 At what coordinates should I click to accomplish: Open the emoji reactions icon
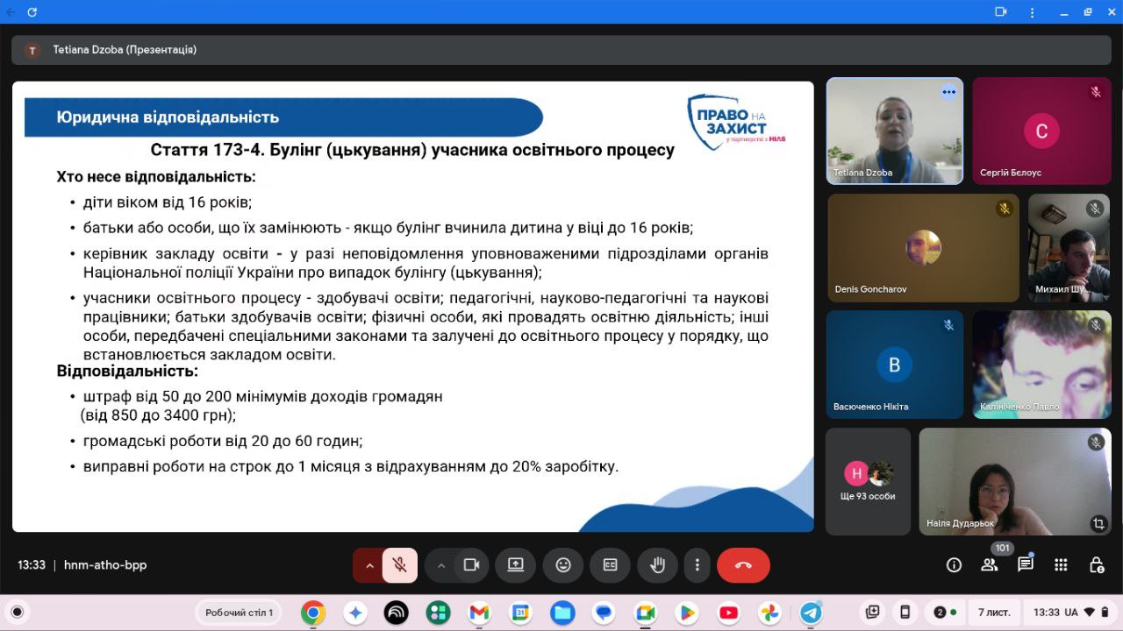pyautogui.click(x=563, y=565)
